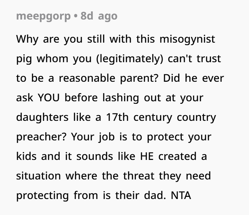
Task: Click the word misogynist in the comment
Action: click(x=187, y=39)
